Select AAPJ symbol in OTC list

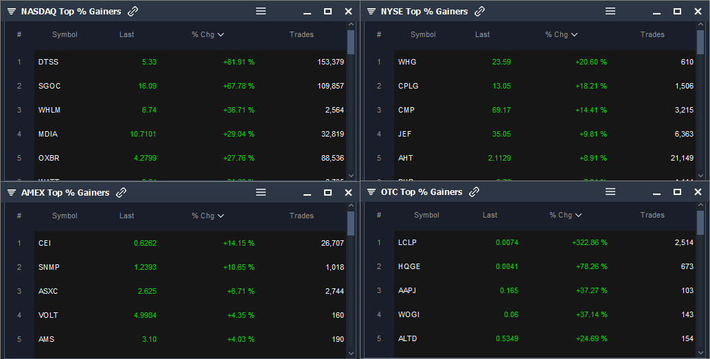click(406, 290)
